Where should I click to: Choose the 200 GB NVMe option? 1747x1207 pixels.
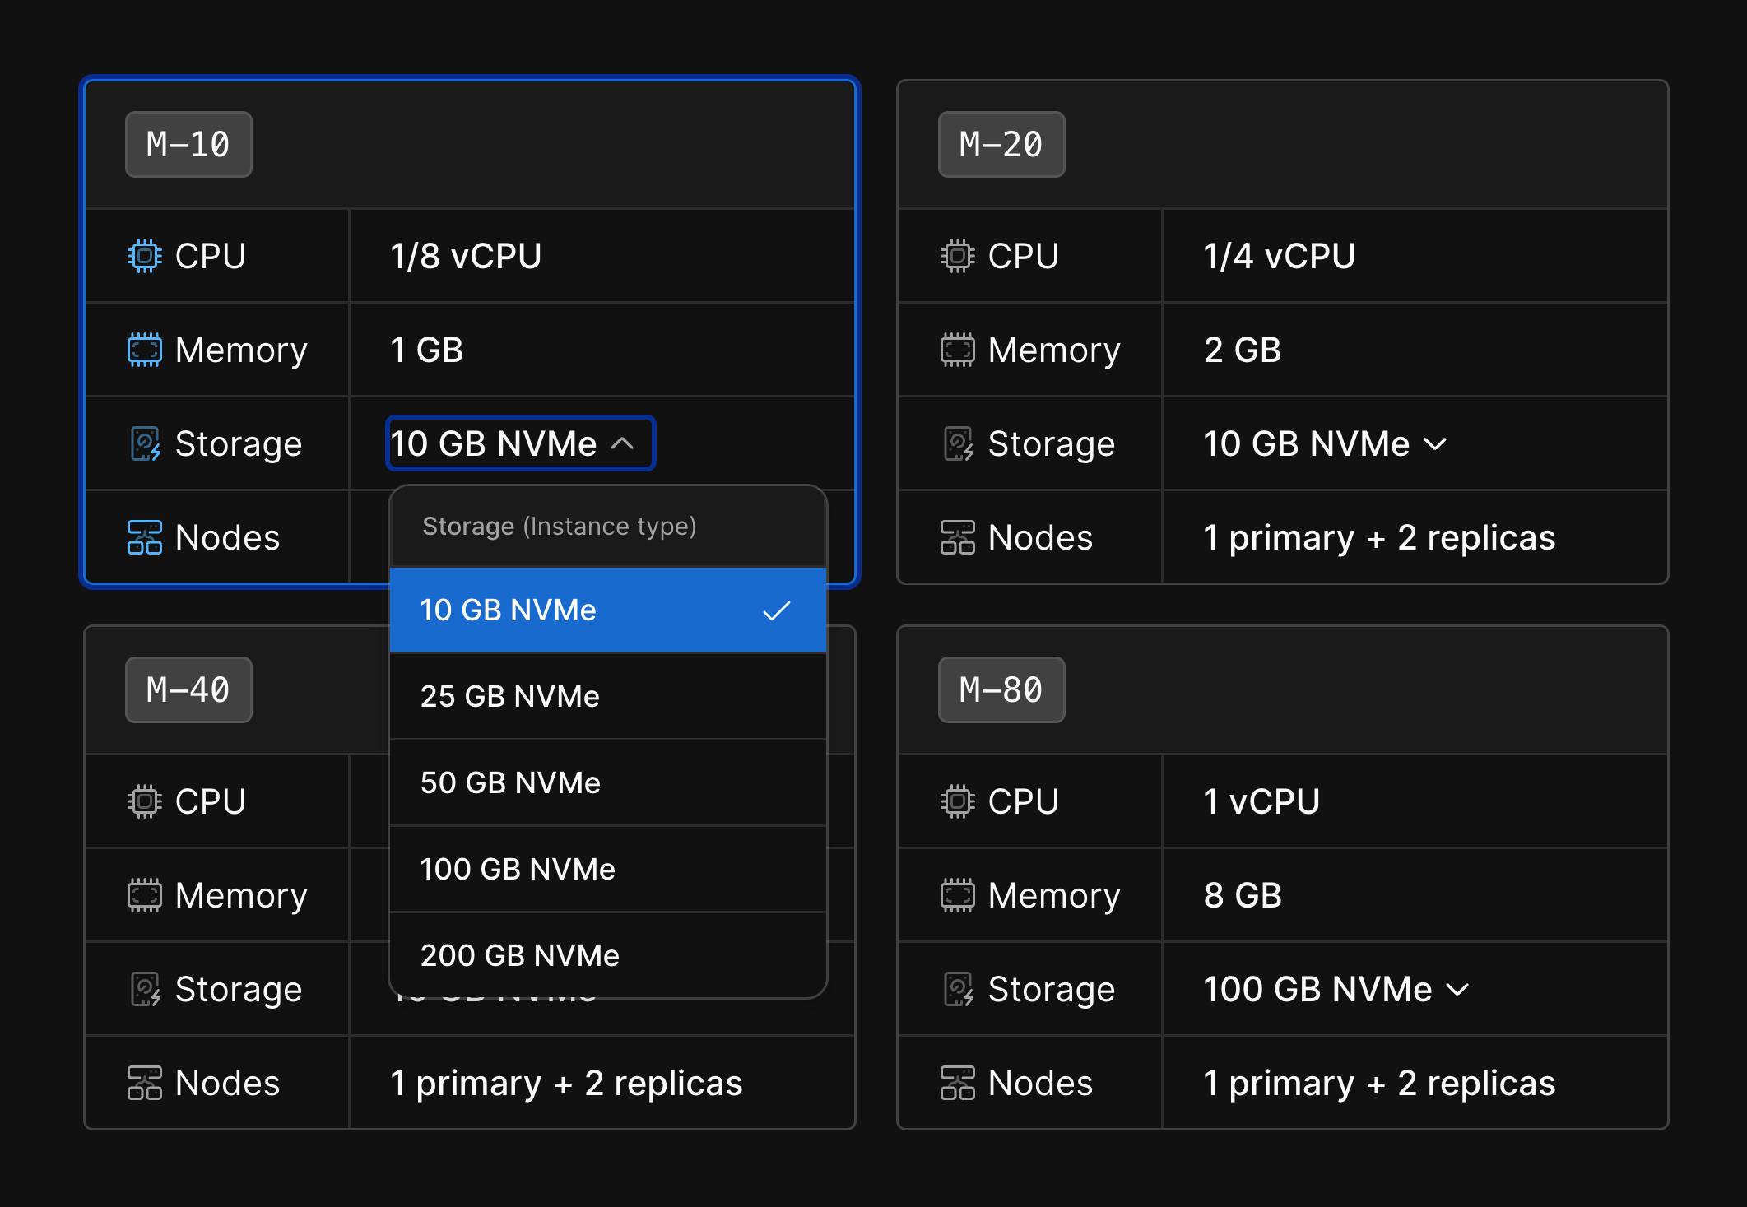pos(607,955)
